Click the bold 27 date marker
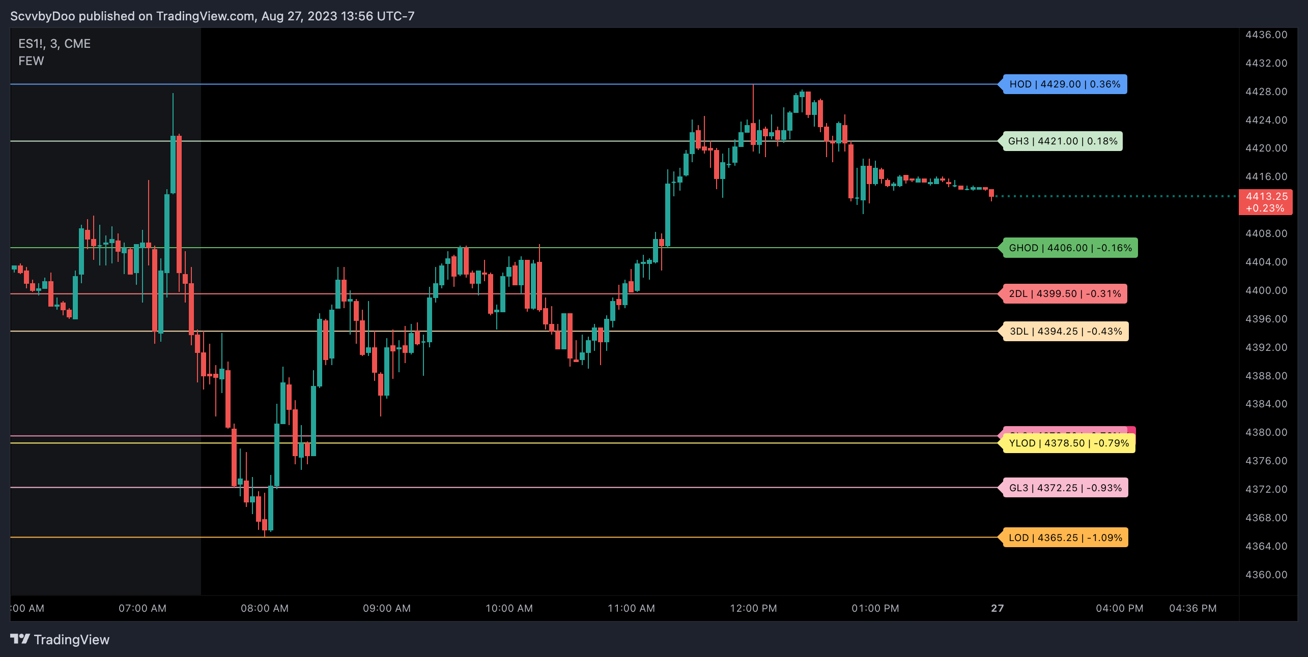1308x657 pixels. coord(998,609)
